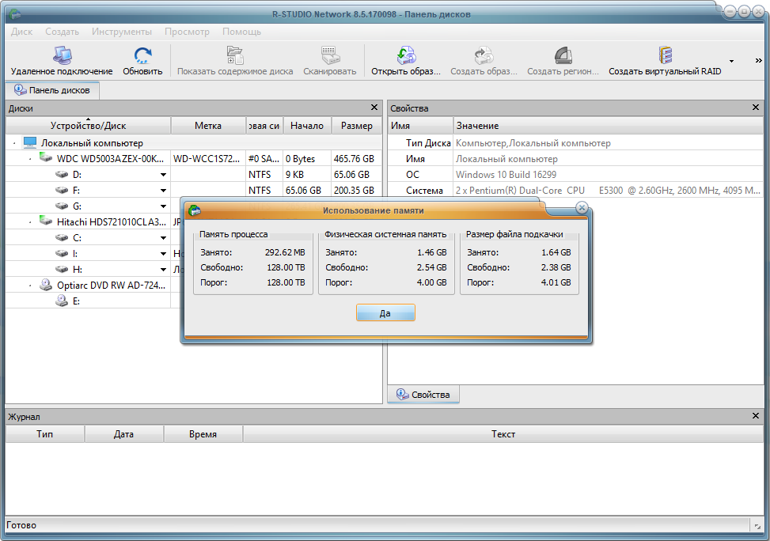Screen dimensions: 770x541
Task: Click the Тип column header in journal
Action: pyautogui.click(x=44, y=434)
